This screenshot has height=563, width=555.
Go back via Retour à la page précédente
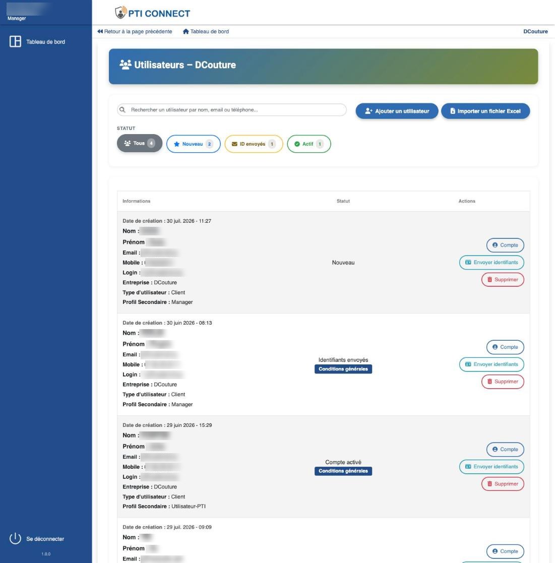coord(135,32)
